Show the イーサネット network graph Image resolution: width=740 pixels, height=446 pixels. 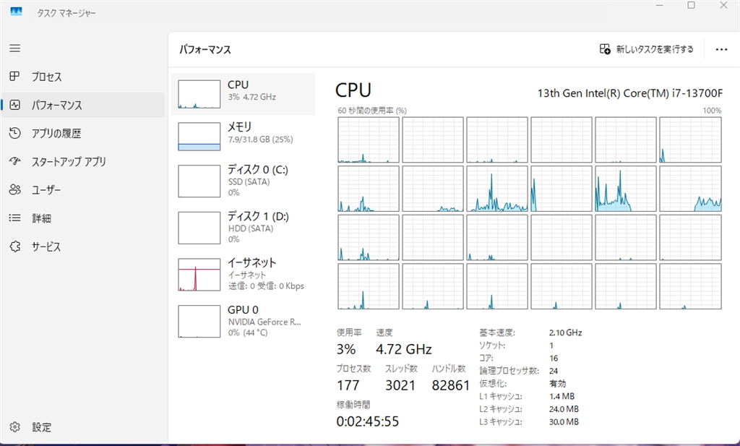click(x=199, y=275)
